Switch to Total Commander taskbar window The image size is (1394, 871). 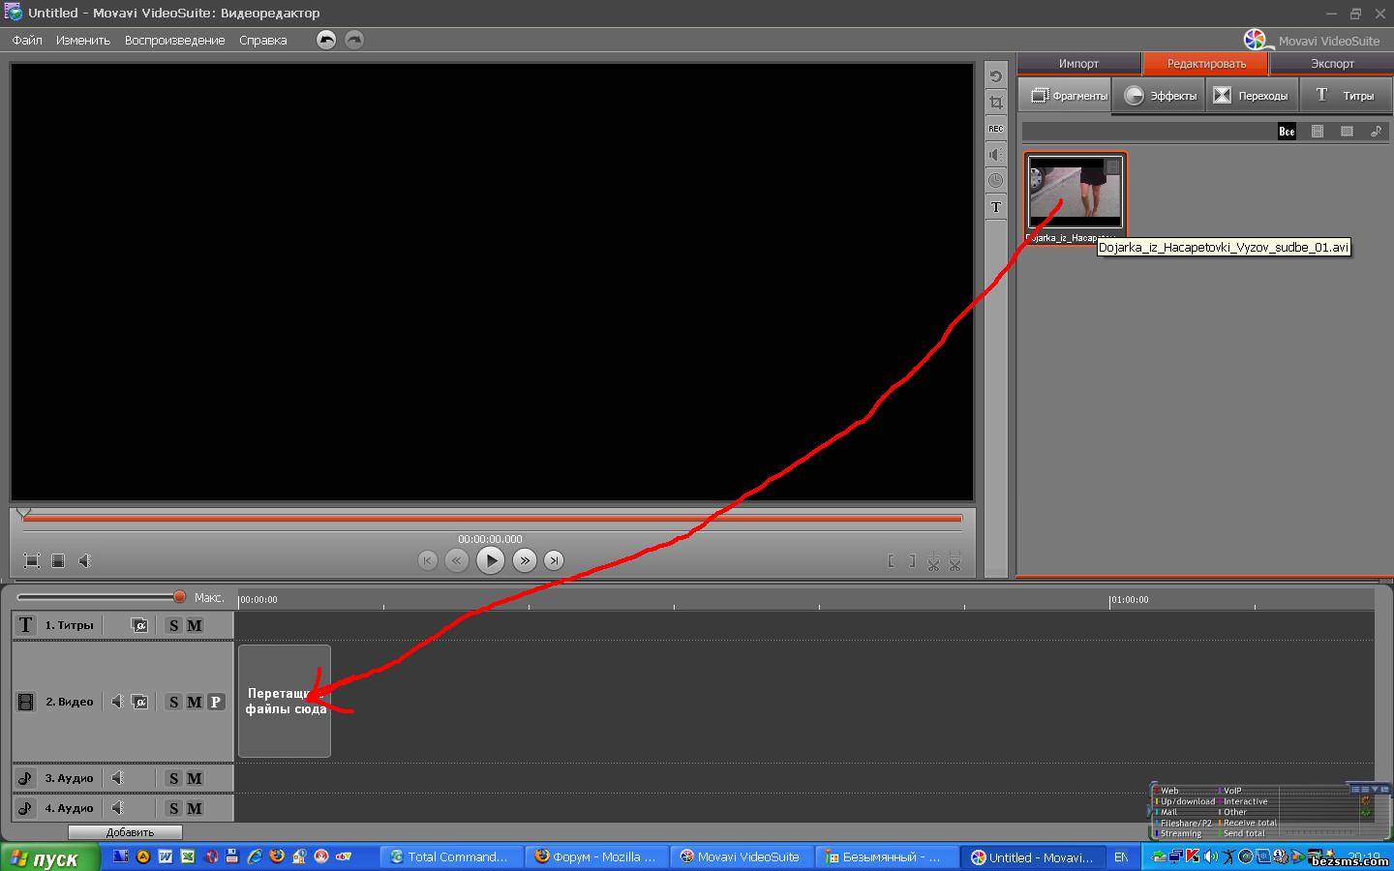[449, 857]
